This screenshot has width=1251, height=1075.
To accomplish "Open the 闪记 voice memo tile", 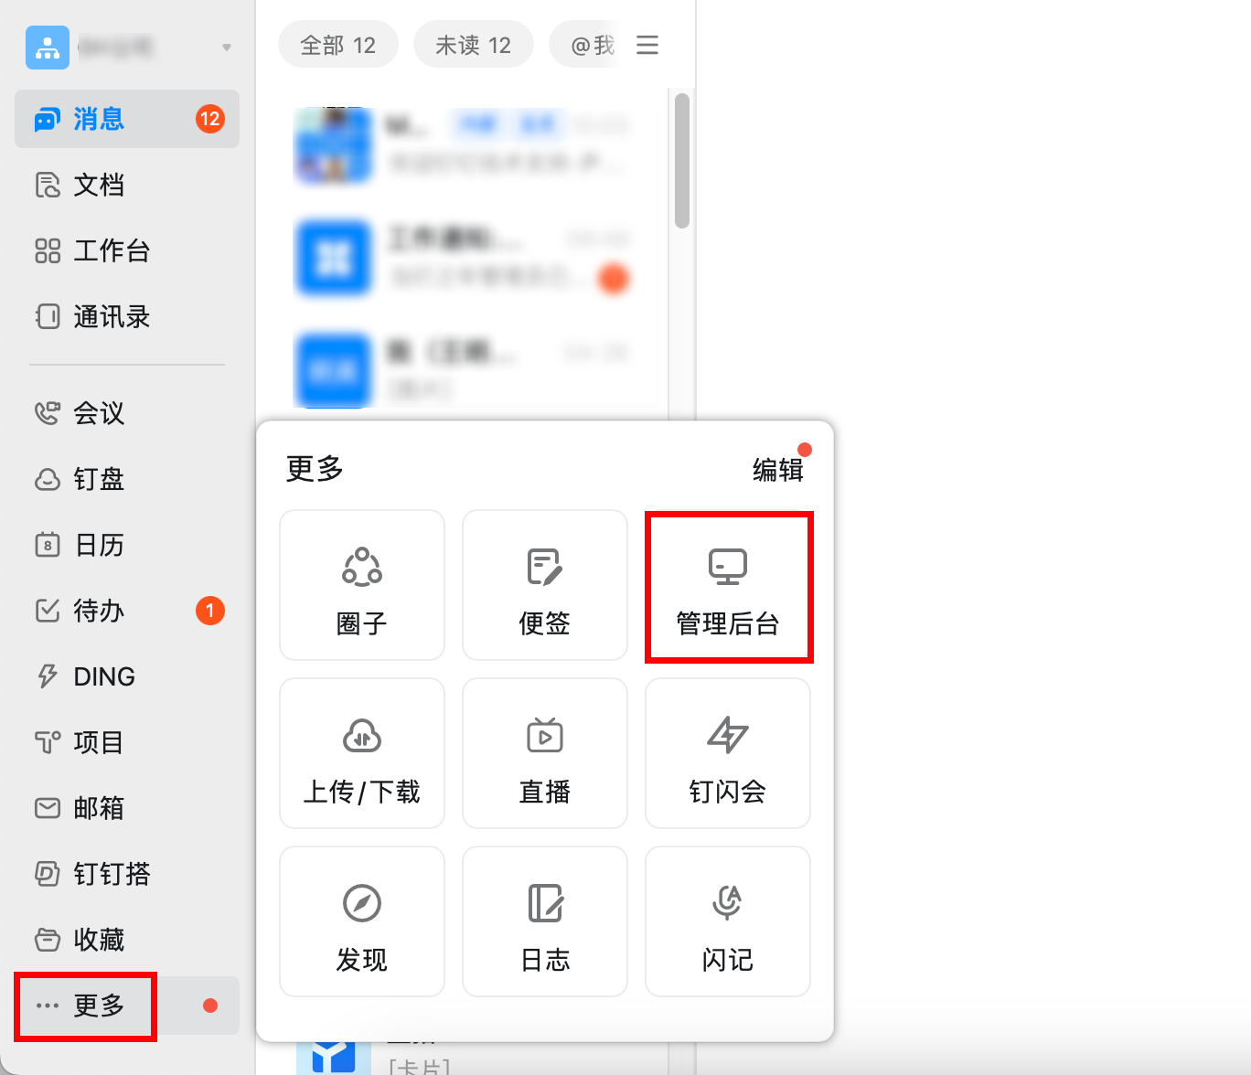I will coord(728,921).
